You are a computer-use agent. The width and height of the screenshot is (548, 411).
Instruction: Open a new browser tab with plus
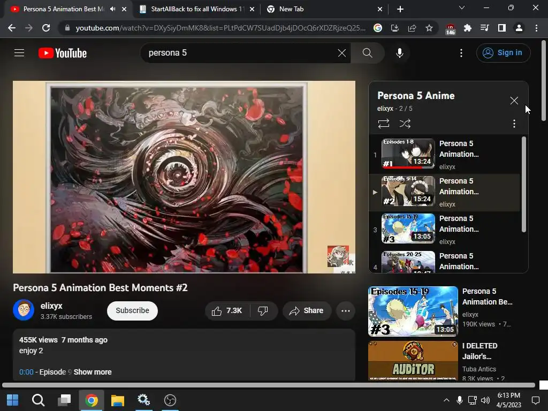400,9
